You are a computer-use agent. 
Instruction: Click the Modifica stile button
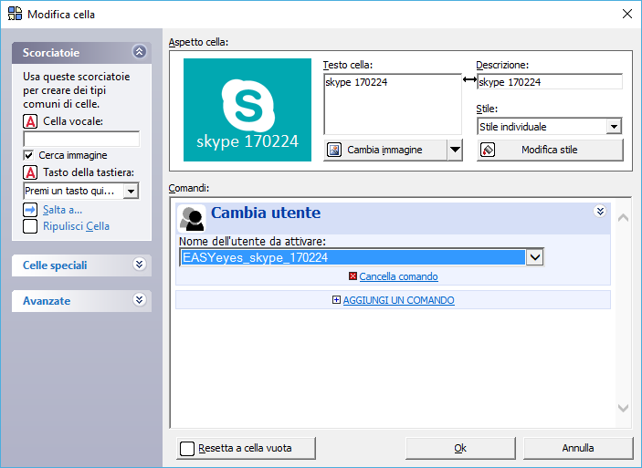pos(550,150)
